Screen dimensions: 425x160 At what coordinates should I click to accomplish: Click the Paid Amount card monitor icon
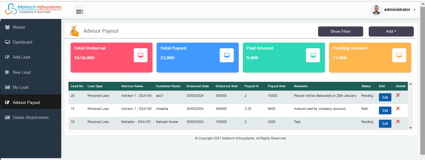click(x=313, y=55)
